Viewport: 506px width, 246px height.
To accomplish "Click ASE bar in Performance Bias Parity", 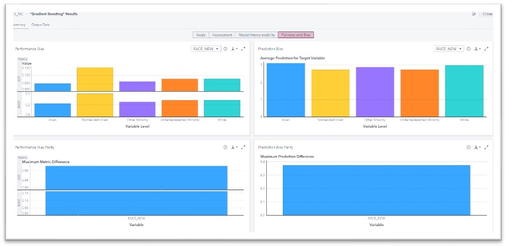I will (136, 178).
